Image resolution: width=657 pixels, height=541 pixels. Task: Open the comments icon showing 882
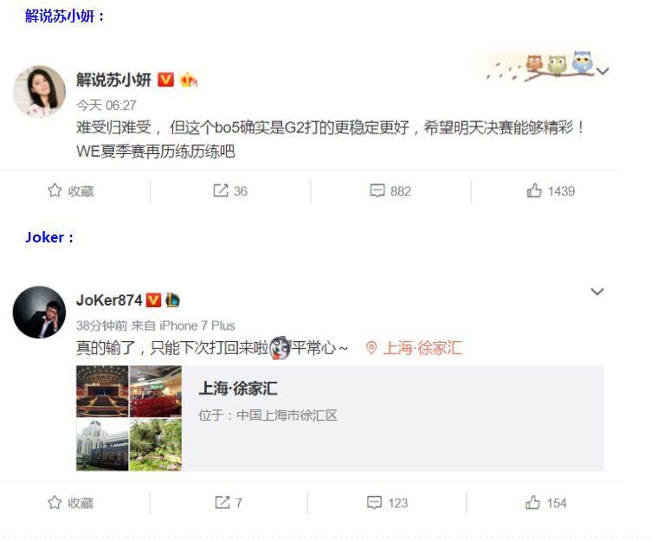tap(377, 190)
